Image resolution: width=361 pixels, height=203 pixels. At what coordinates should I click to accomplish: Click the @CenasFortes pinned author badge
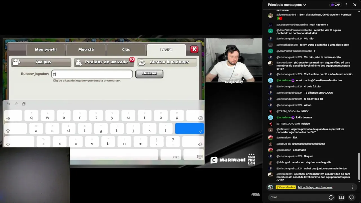286,187
